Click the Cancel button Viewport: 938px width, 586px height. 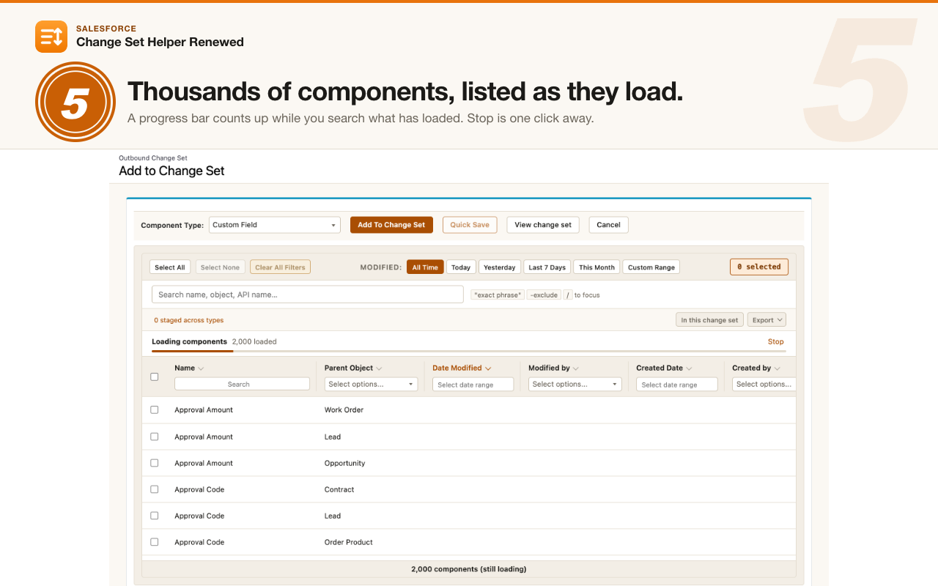608,225
